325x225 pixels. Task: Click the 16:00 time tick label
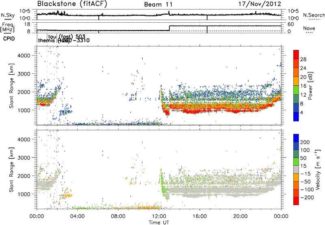point(199,216)
